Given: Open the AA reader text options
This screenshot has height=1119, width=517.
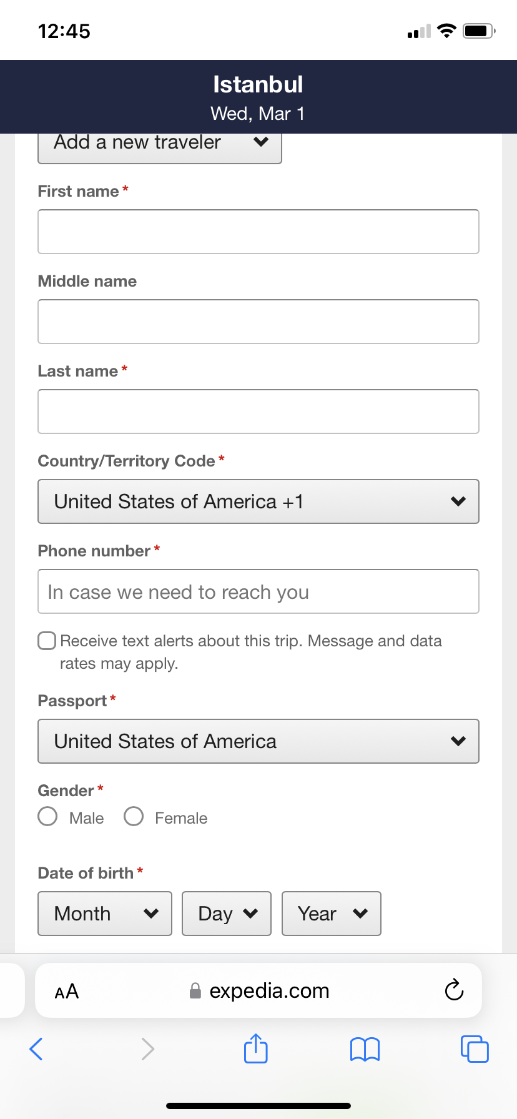Looking at the screenshot, I should [67, 991].
